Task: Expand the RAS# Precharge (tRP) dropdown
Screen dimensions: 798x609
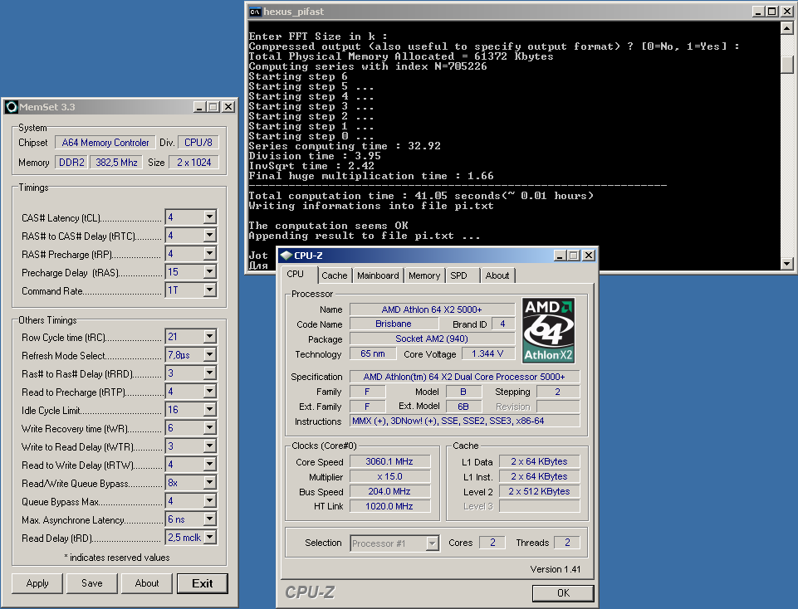Action: [x=209, y=254]
